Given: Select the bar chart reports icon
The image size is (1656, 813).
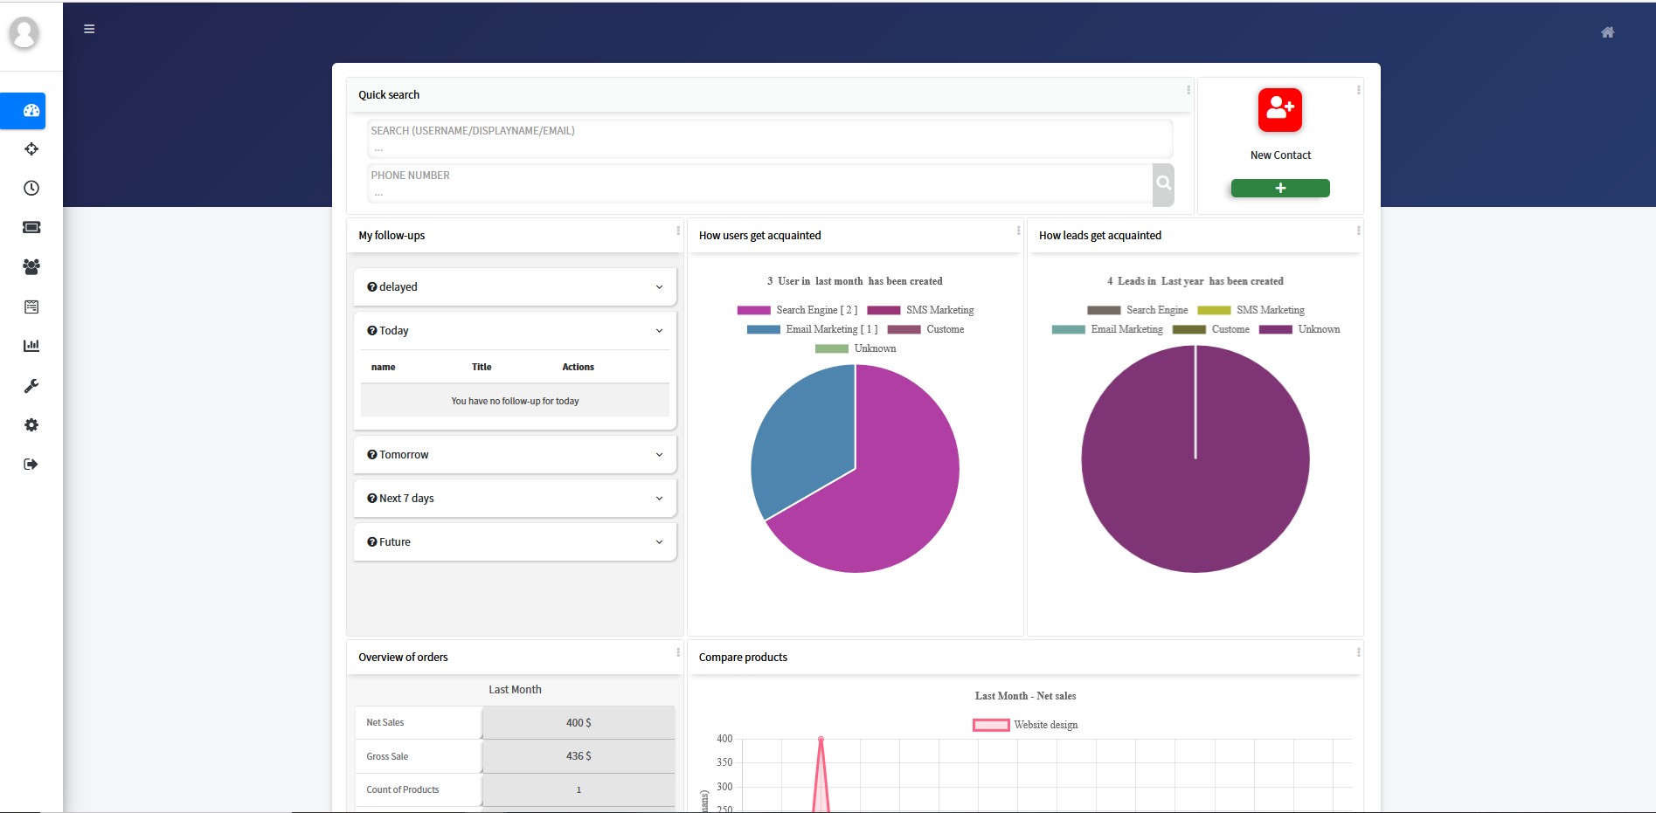Looking at the screenshot, I should click(x=31, y=346).
